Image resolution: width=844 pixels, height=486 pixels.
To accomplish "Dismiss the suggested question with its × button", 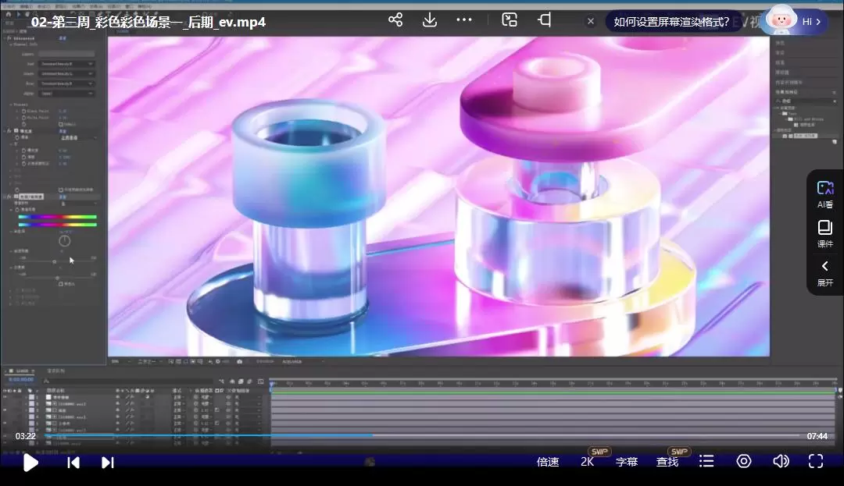I will (x=590, y=21).
